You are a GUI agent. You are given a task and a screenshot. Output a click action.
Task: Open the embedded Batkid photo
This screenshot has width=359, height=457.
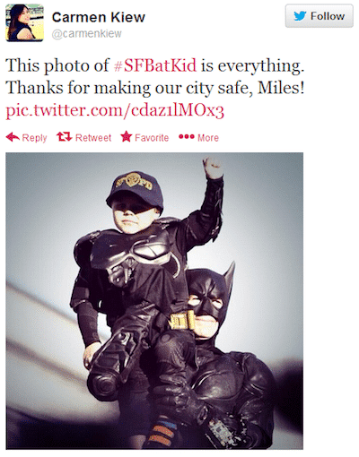[x=154, y=301]
